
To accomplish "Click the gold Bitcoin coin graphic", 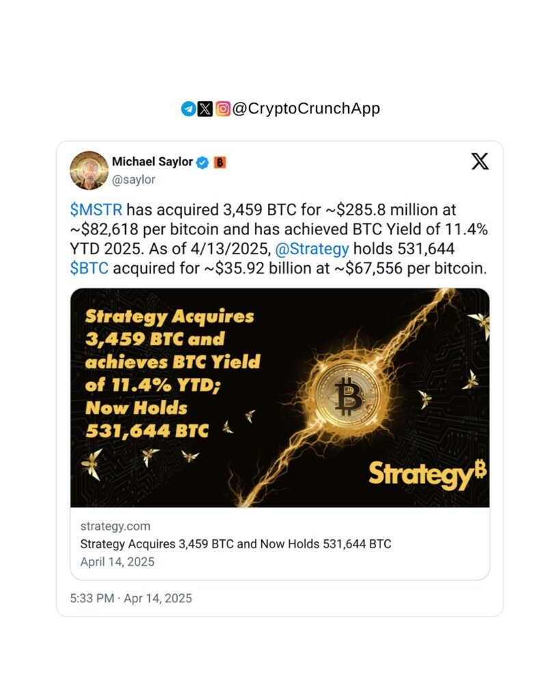I will click(347, 395).
